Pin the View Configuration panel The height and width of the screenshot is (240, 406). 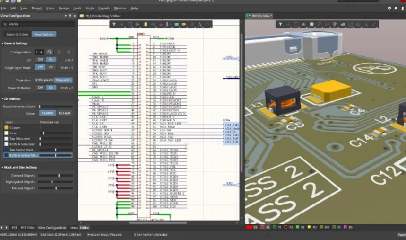(x=70, y=16)
